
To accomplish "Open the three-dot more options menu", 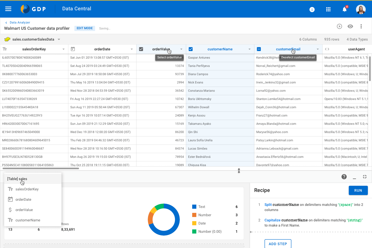I will click(361, 26).
